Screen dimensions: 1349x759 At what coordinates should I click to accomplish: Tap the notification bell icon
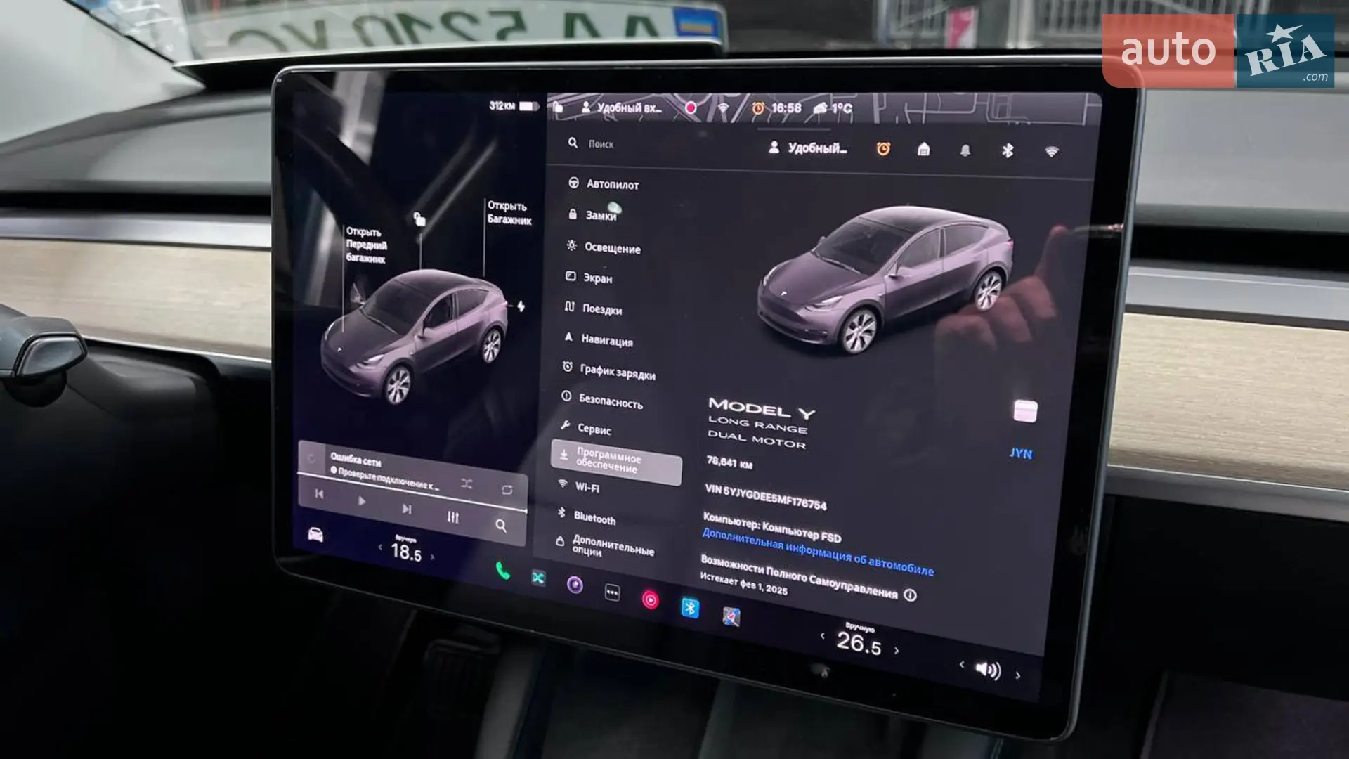click(x=965, y=150)
